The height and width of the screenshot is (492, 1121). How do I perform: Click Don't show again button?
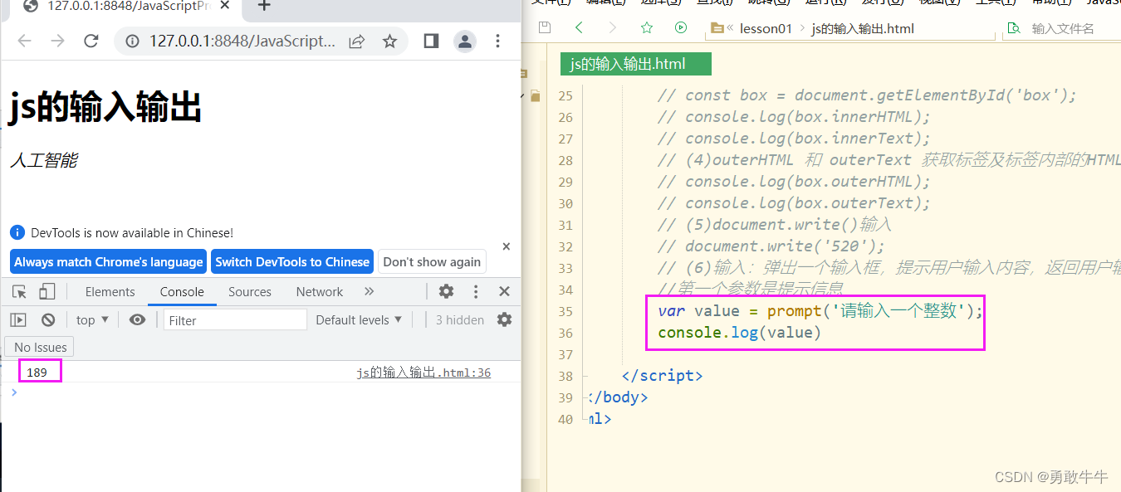tap(432, 261)
